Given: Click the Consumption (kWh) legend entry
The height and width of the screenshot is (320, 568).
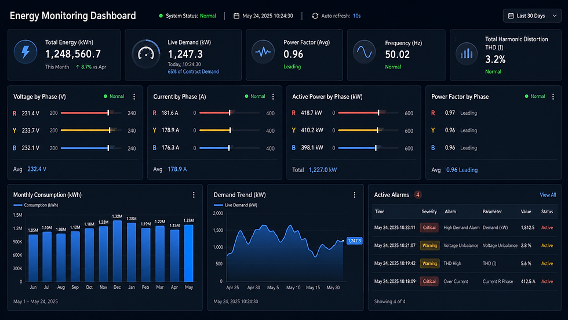Looking at the screenshot, I should click(x=35, y=205).
